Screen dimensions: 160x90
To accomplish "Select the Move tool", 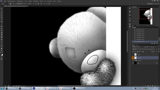I will coord(1,8).
